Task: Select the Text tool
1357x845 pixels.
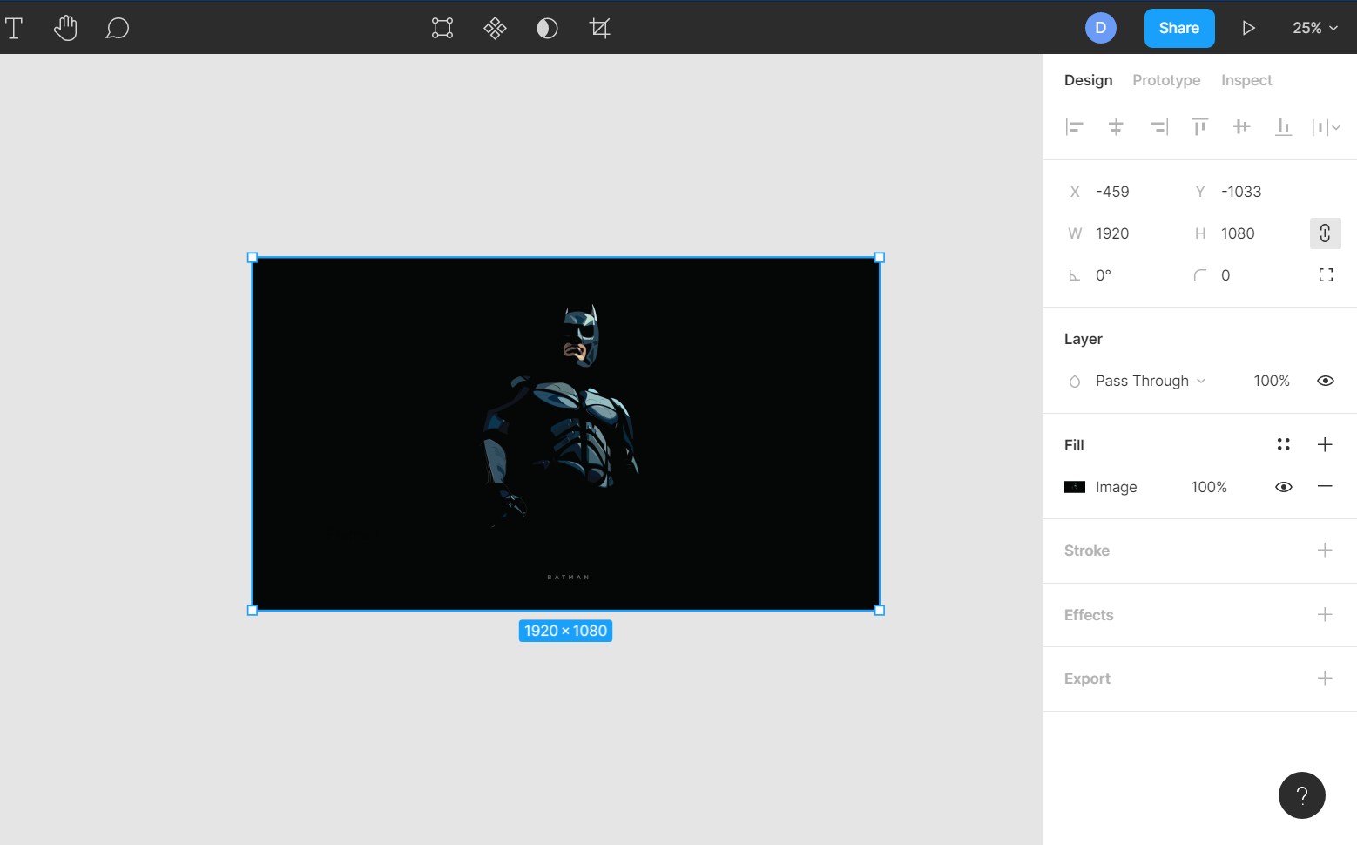Action: pos(14,28)
